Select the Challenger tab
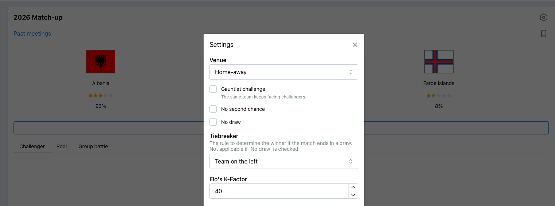 32,146
